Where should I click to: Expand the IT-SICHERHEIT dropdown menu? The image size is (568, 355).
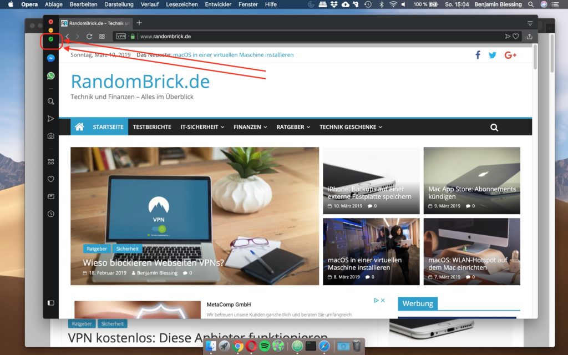202,127
